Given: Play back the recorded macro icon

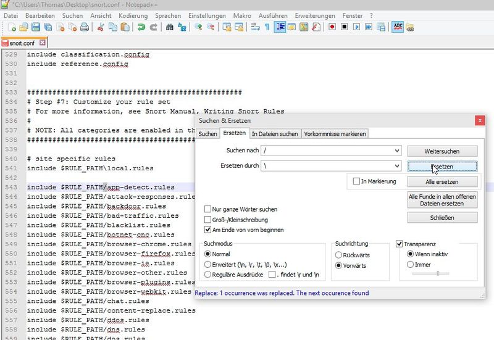Looking at the screenshot, I should (356, 27).
